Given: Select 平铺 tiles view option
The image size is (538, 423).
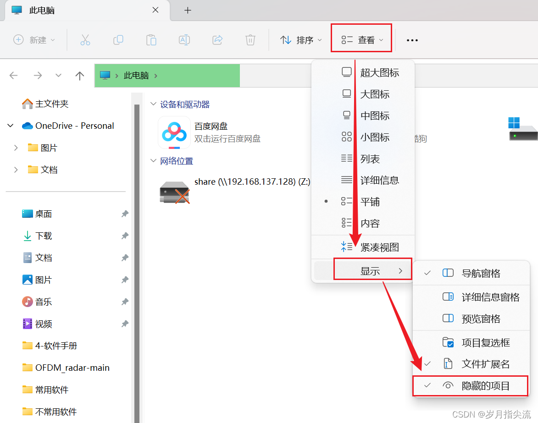Looking at the screenshot, I should (363, 202).
